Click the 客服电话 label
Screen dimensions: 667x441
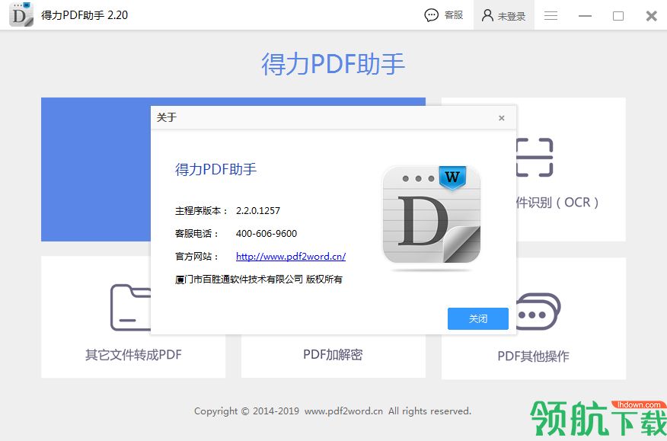pyautogui.click(x=196, y=234)
